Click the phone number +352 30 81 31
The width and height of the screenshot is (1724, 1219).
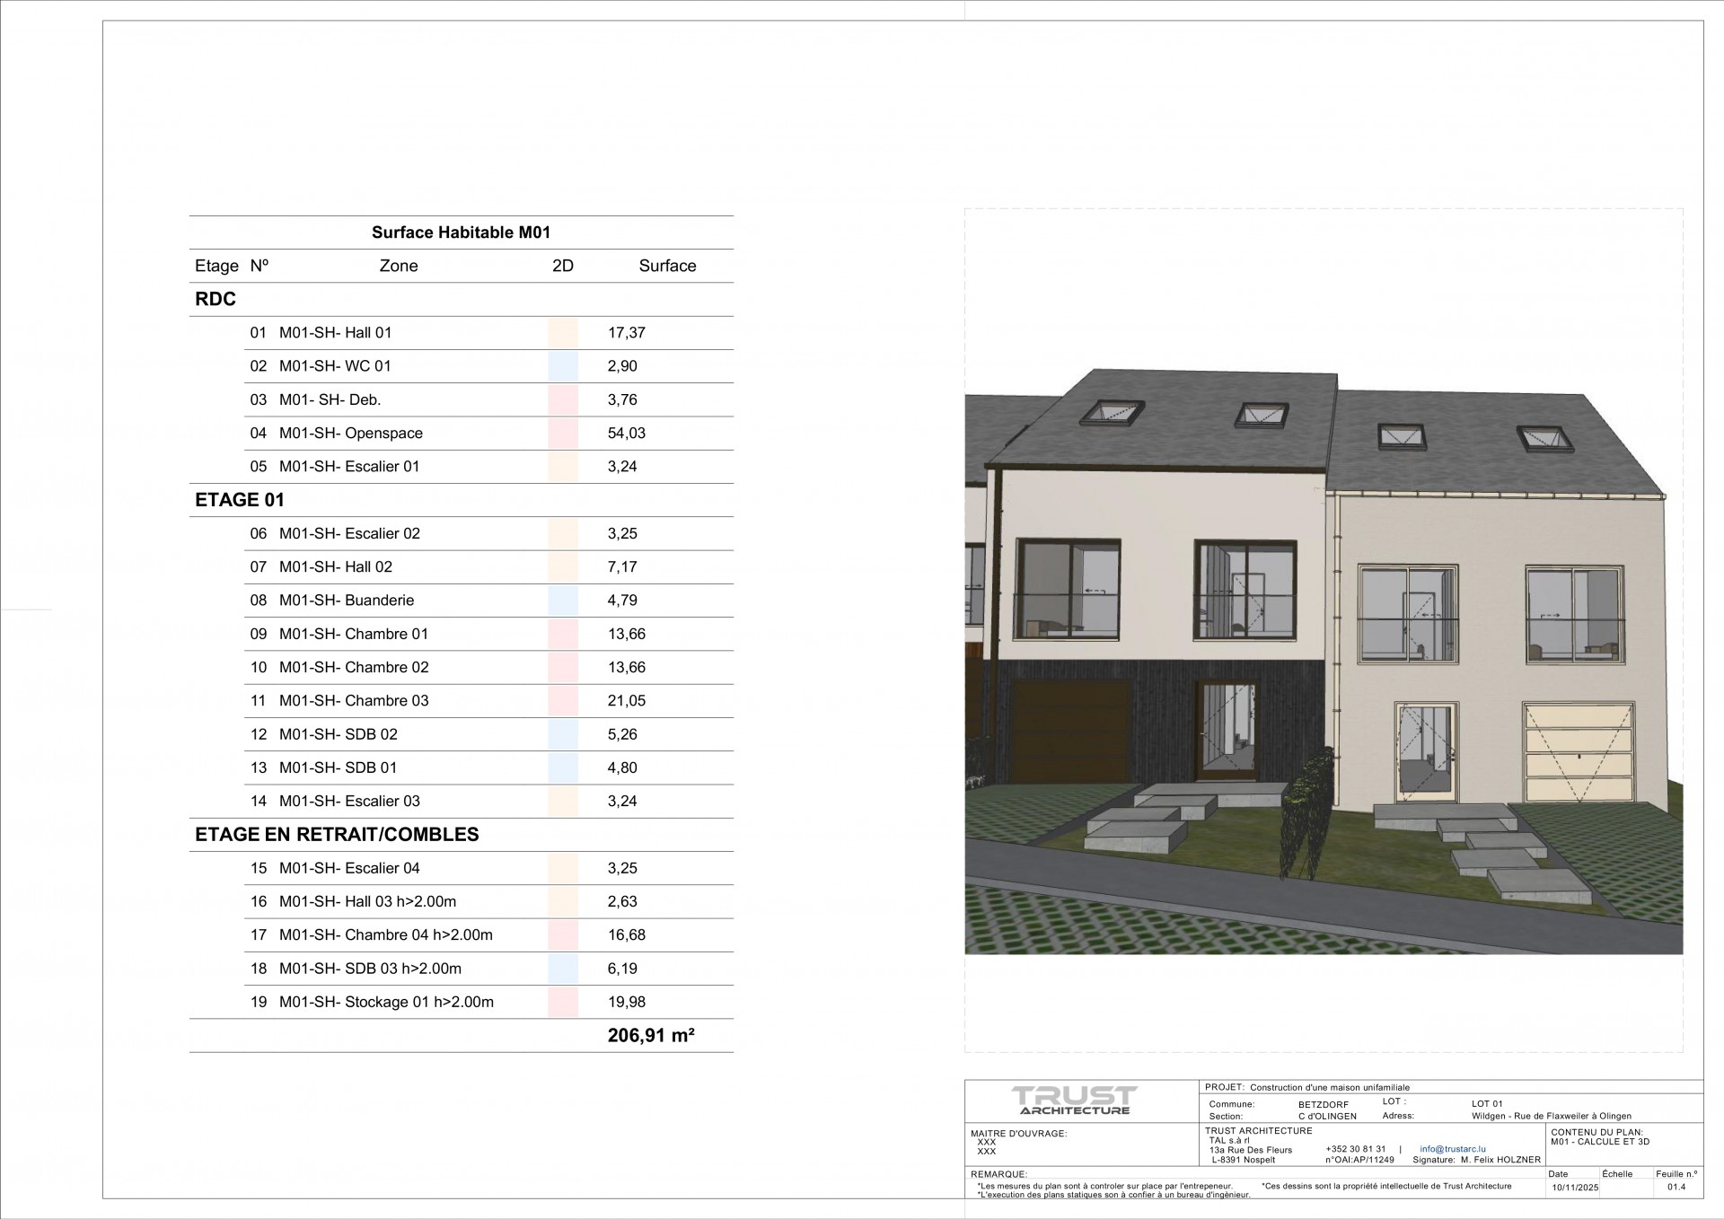click(x=1355, y=1149)
